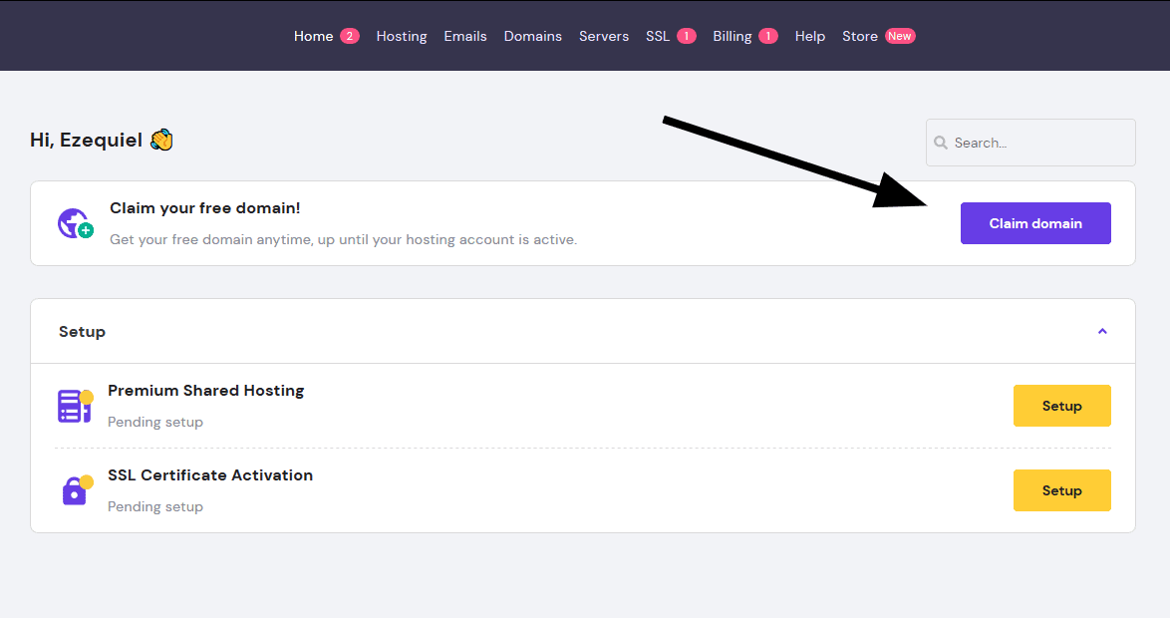Viewport: 1170px width, 618px height.
Task: Click the SSL notification badge
Action: tap(687, 36)
